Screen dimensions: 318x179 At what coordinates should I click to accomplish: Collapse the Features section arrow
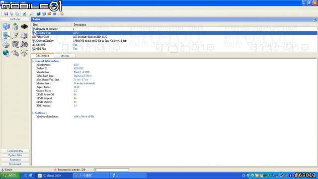point(33,113)
